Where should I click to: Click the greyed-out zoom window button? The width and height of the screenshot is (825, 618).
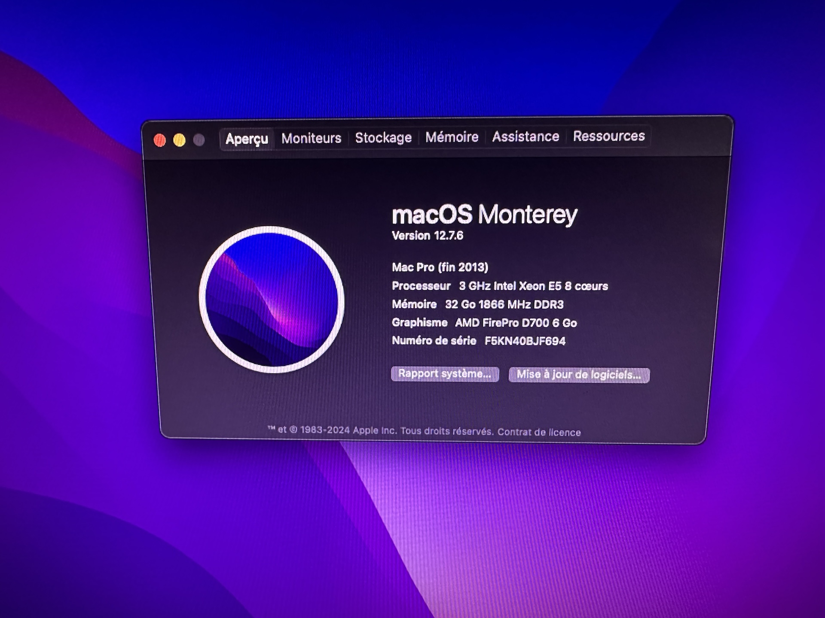coord(199,140)
